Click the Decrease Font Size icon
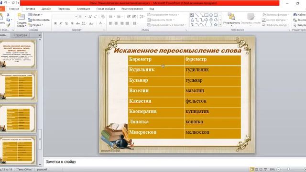 pos(95,17)
